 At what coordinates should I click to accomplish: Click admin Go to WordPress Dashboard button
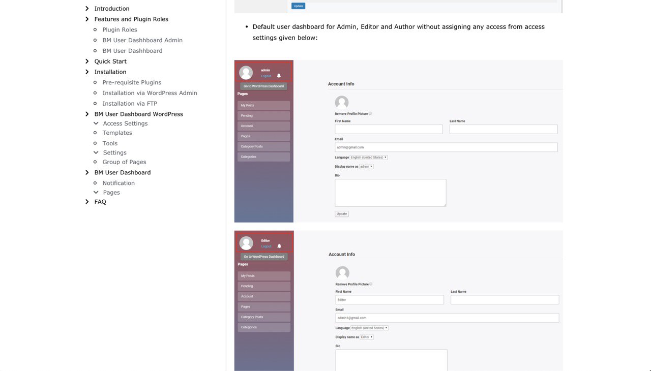pos(263,86)
